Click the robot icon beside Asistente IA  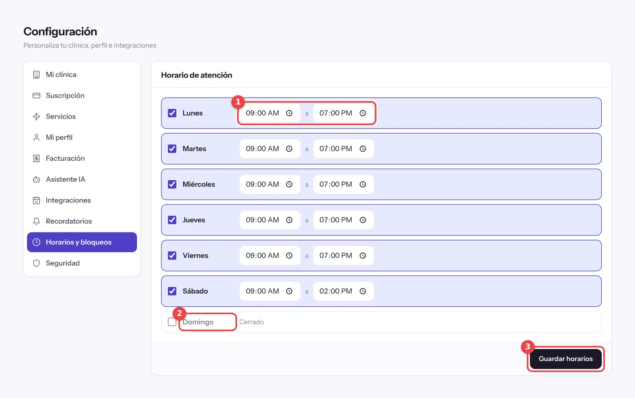37,179
